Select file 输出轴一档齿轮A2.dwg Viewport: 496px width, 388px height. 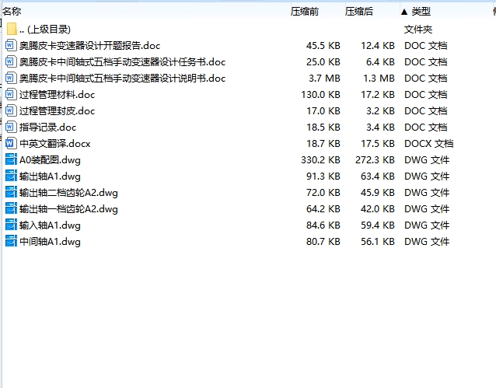[68, 209]
